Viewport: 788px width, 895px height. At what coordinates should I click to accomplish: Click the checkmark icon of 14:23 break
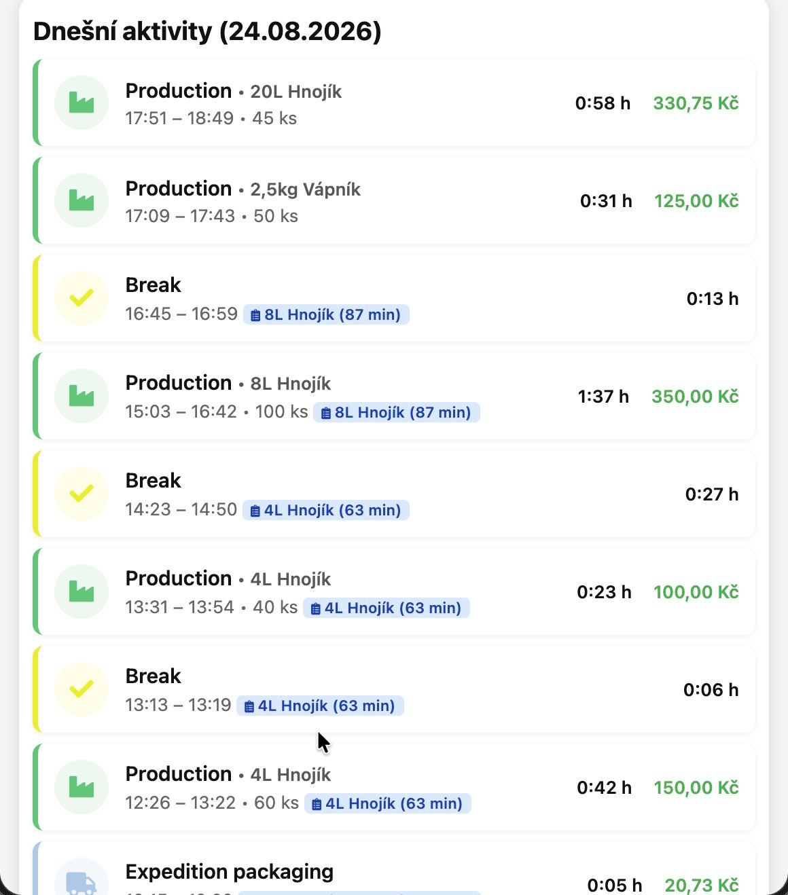[82, 494]
